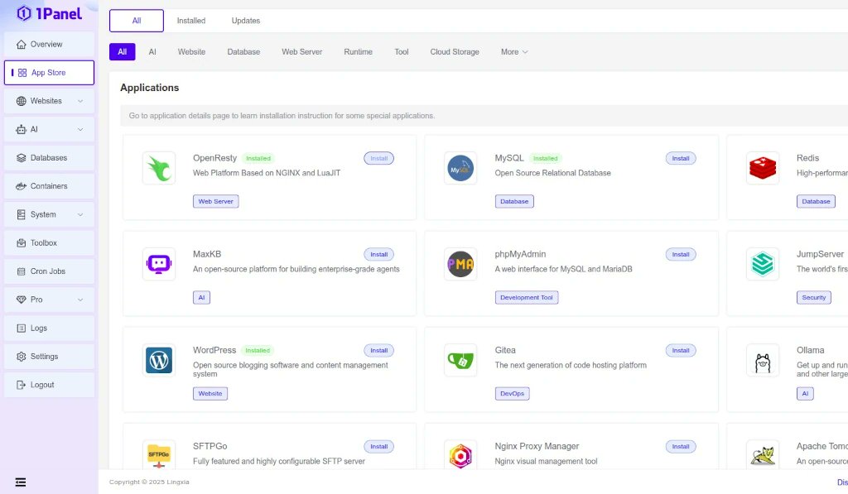Click the DevOps tag on Gitea
Image resolution: width=848 pixels, height=494 pixels.
(x=512, y=394)
